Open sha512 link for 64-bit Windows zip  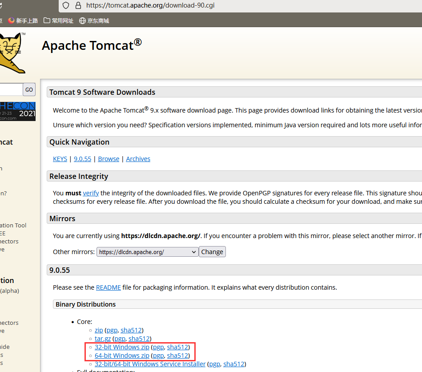coord(177,356)
